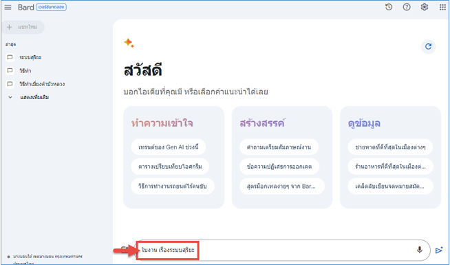Viewport: 450px width, 265px height.
Task: Click the เวอร์ชันทดลอง badge next to Bard
Action: pos(51,7)
